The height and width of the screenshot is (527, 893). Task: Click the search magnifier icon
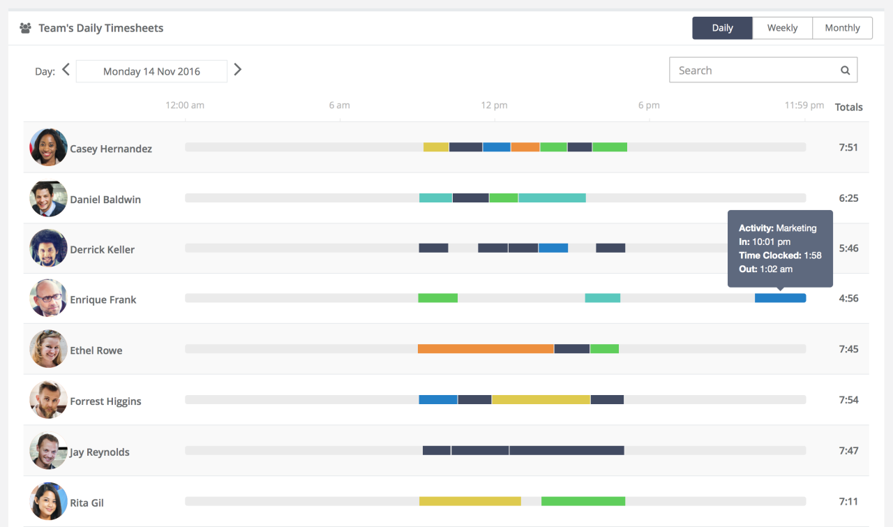click(x=845, y=70)
